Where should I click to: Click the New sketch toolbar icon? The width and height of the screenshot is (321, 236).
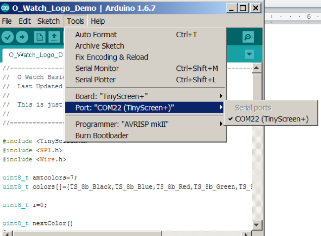(40, 37)
